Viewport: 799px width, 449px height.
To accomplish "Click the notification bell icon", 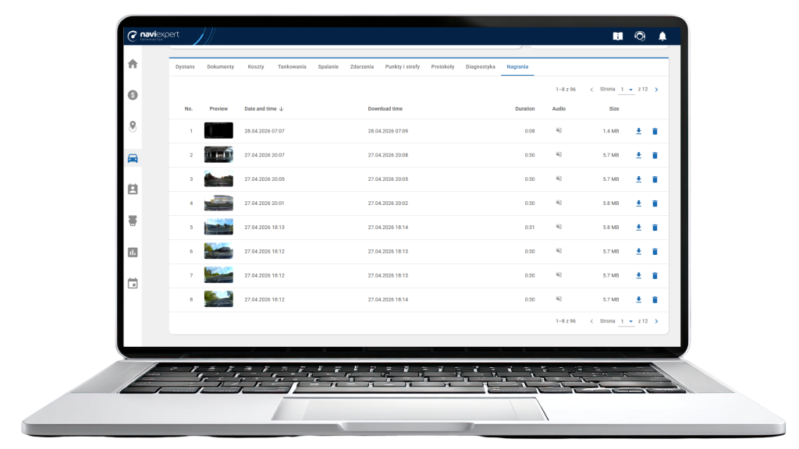I will click(662, 36).
